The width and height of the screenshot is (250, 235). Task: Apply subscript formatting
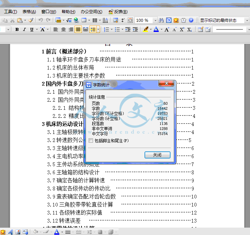tap(189, 30)
